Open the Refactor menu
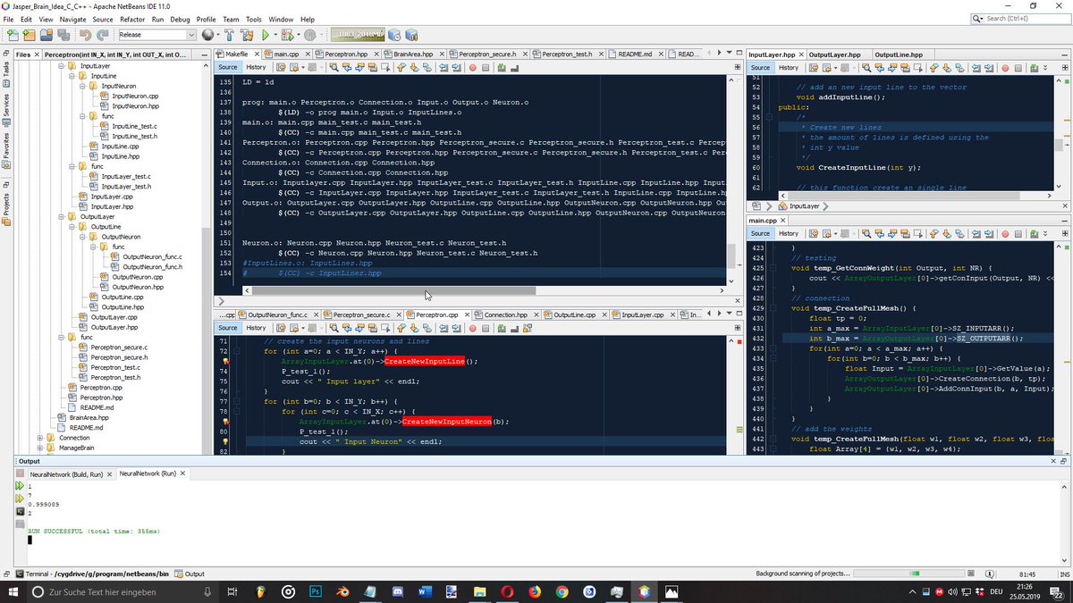This screenshot has width=1073, height=603. [x=131, y=19]
